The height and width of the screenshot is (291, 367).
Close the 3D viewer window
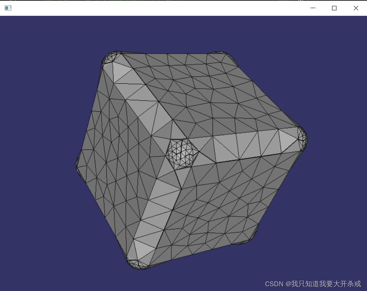(x=356, y=8)
